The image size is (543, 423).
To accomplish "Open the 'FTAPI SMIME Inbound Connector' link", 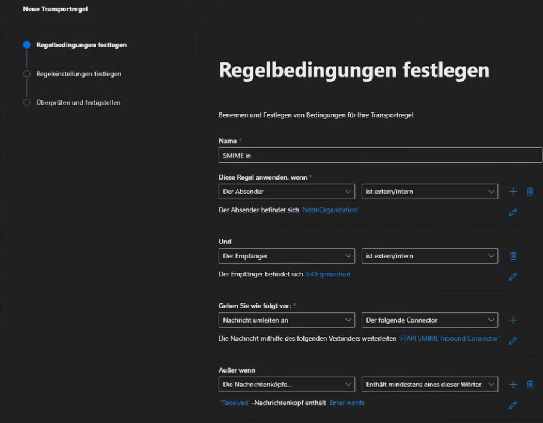I will click(449, 338).
